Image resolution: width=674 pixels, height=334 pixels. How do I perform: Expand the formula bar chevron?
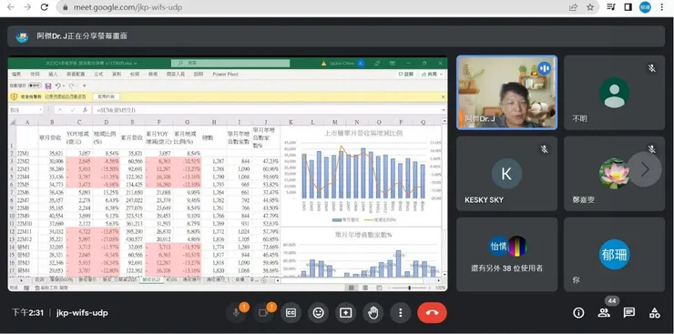(444, 110)
